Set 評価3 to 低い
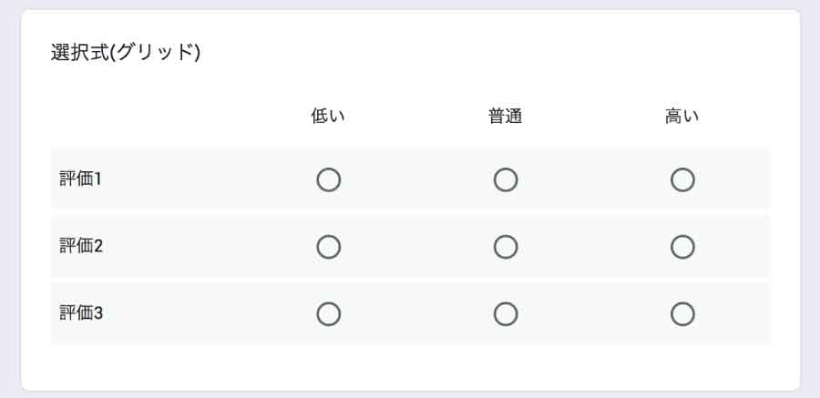Screen dimensions: 820x398 (x=329, y=314)
